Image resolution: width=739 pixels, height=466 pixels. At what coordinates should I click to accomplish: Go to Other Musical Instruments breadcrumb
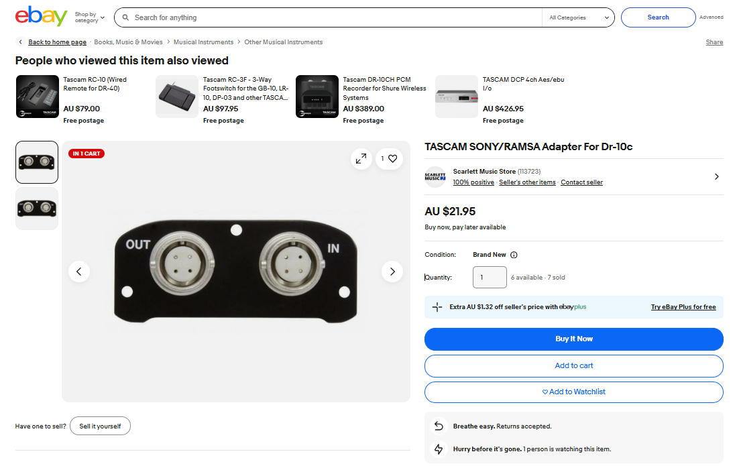coord(283,42)
